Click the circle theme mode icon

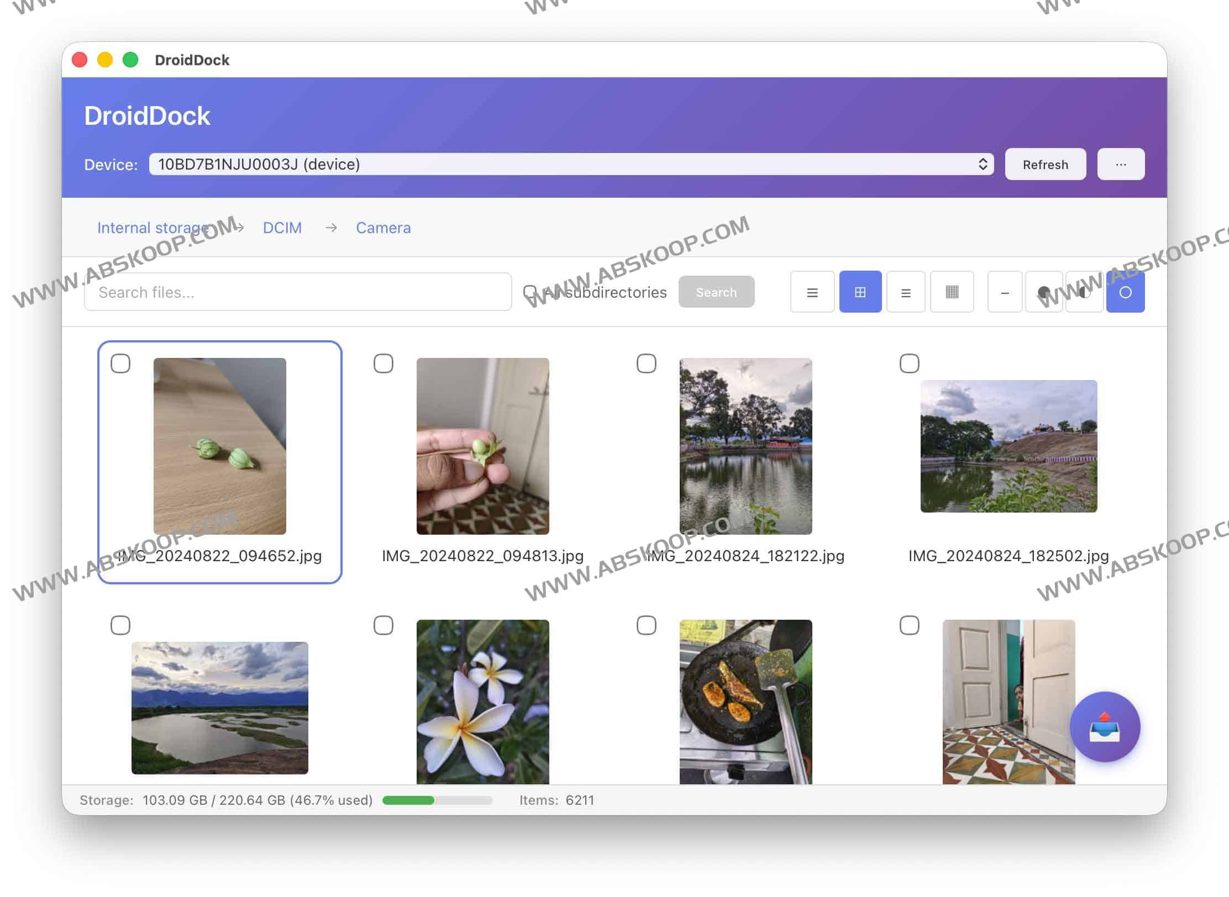point(1126,292)
